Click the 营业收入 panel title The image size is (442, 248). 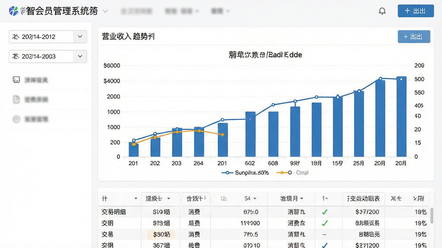128,37
